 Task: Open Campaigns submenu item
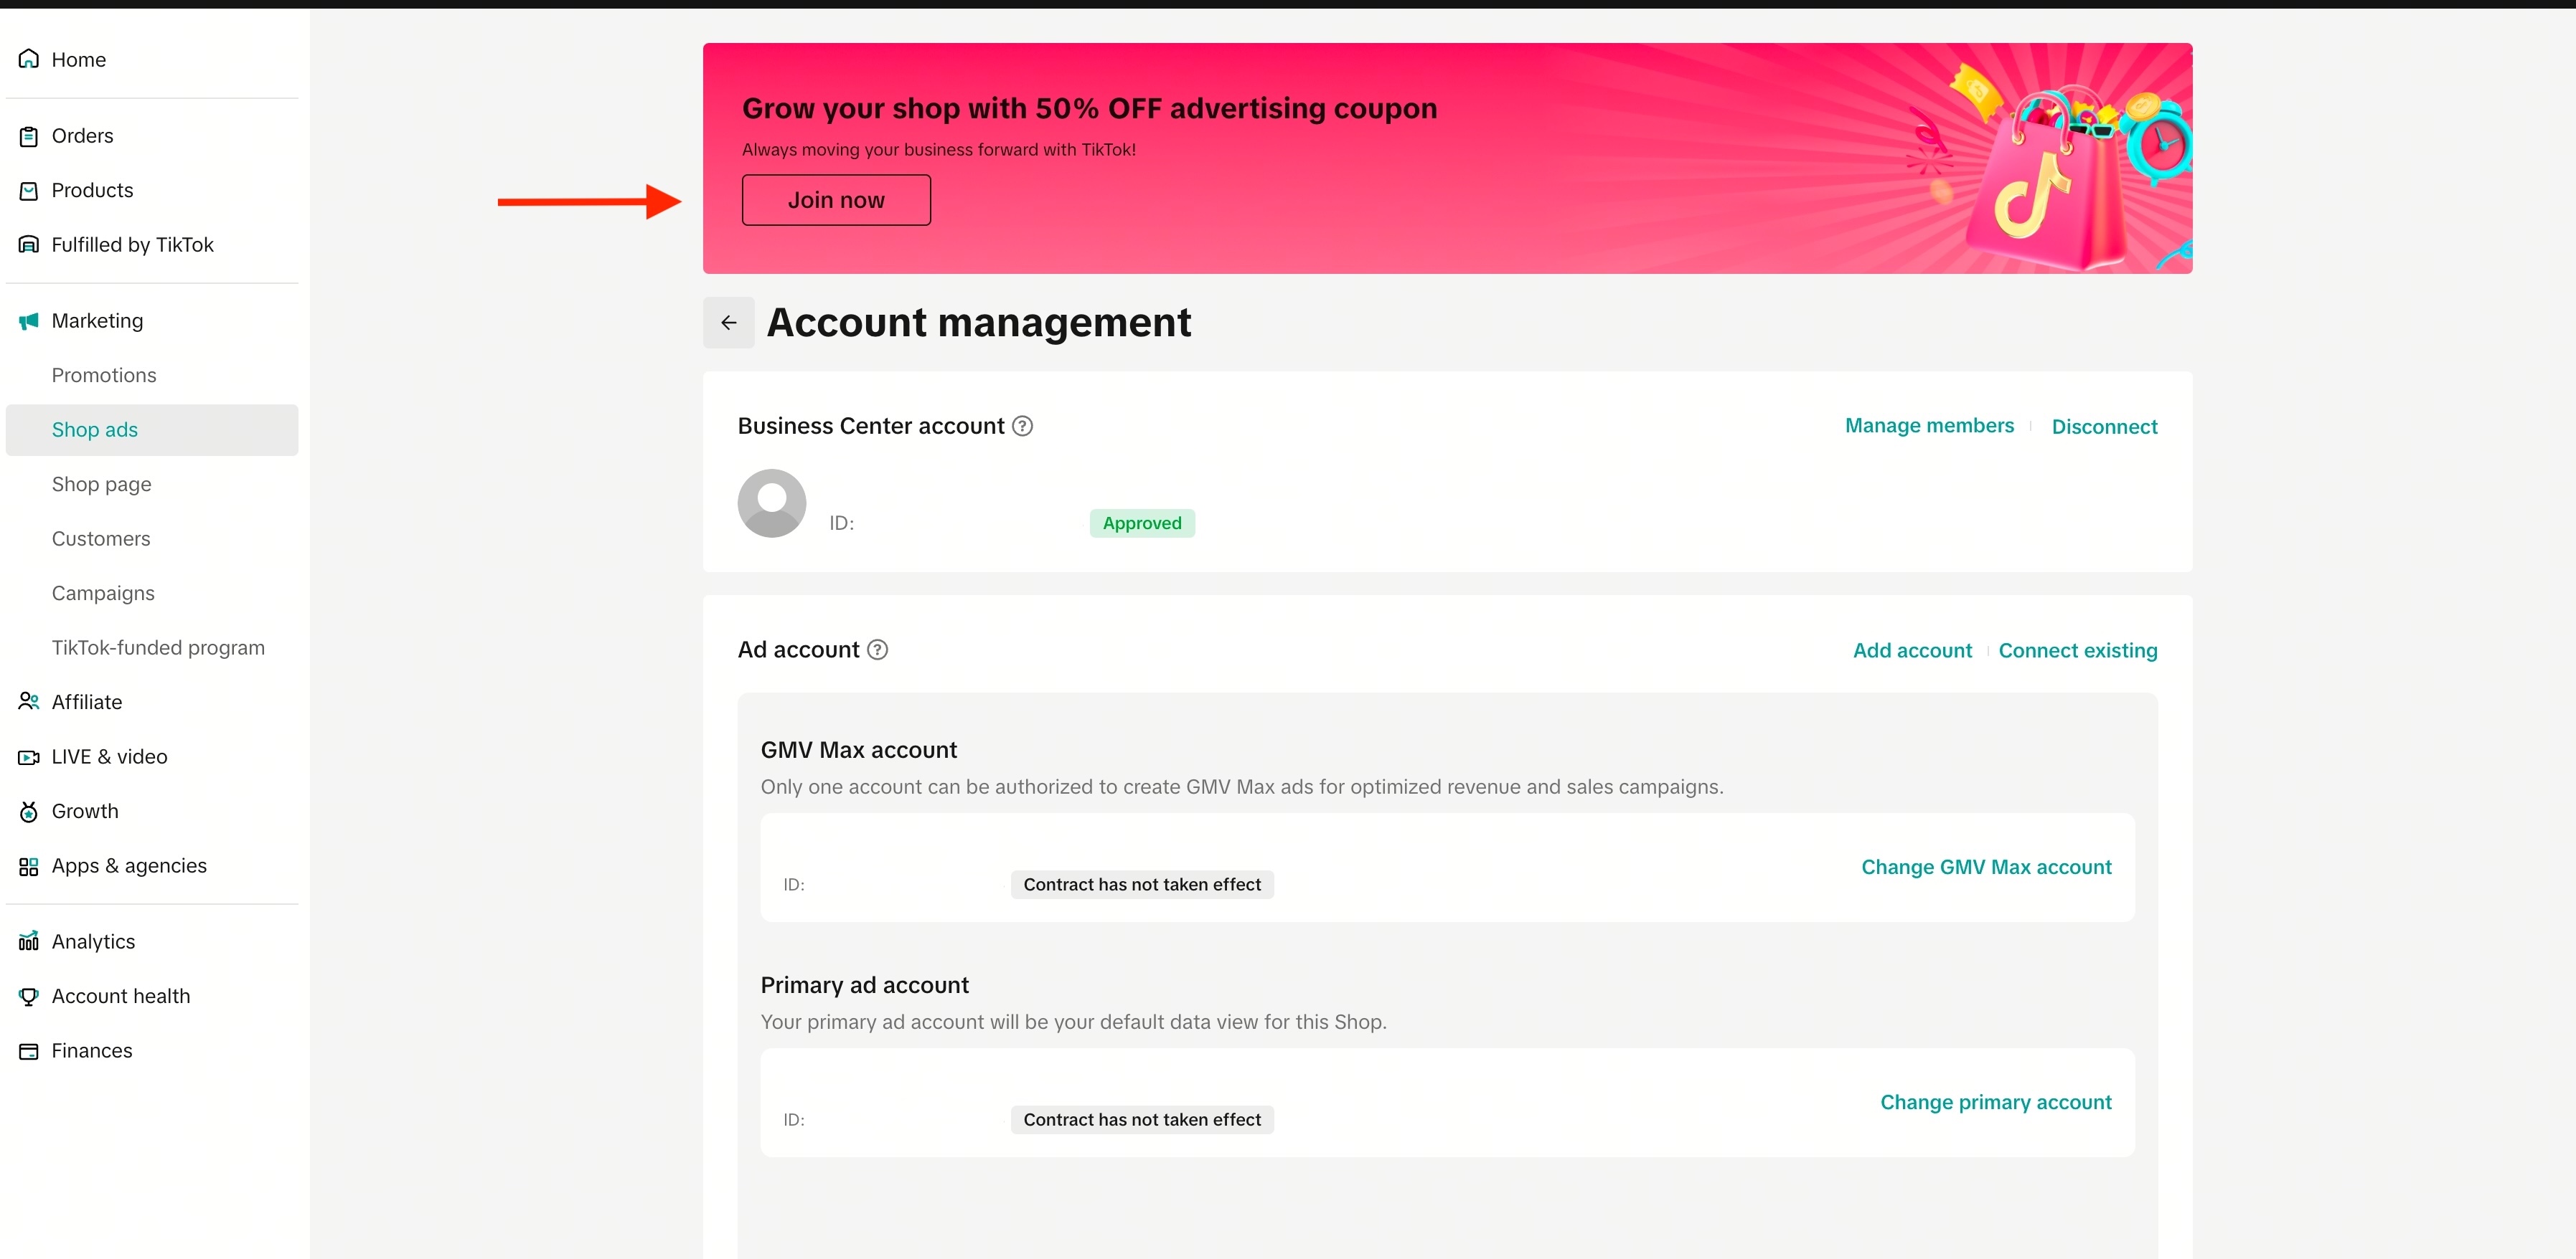pos(152,594)
